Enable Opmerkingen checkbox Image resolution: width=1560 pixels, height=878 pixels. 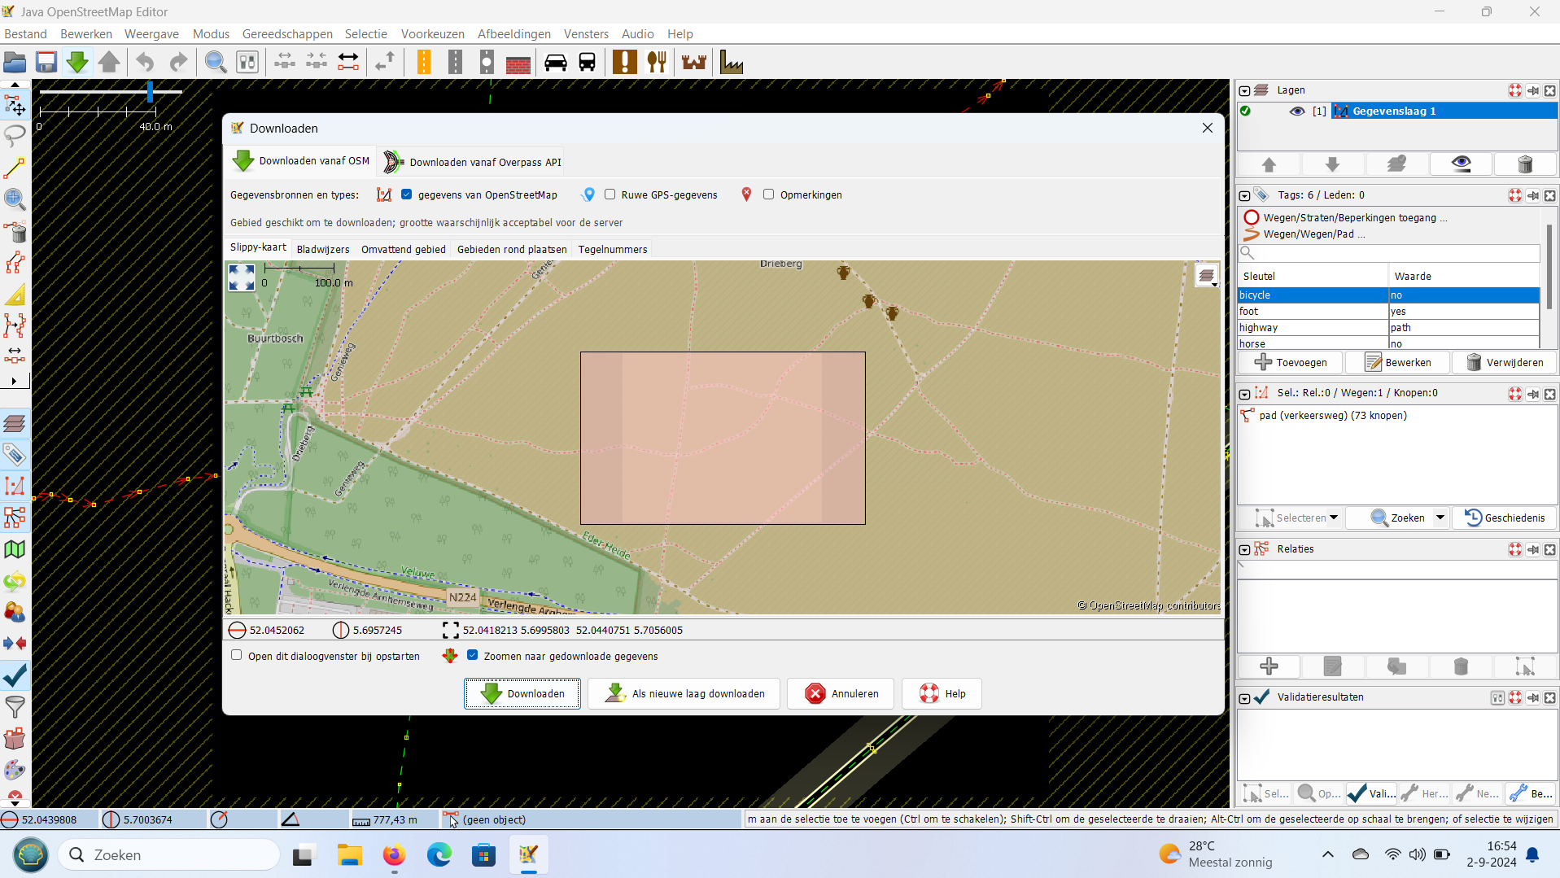(768, 194)
